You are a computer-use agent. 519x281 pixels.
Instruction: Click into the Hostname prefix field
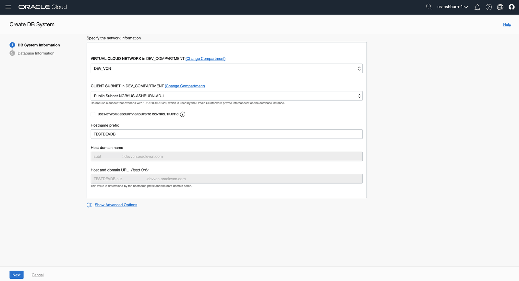click(226, 134)
